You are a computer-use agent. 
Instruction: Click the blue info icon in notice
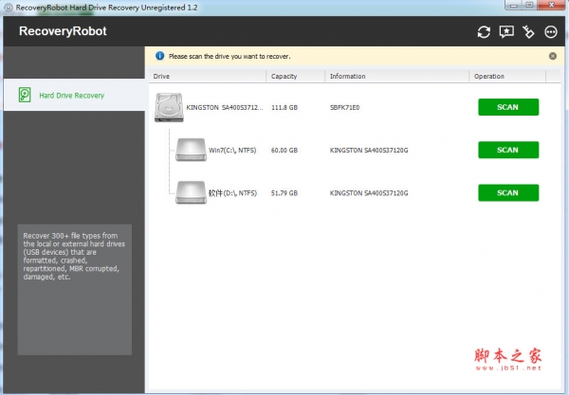click(158, 56)
